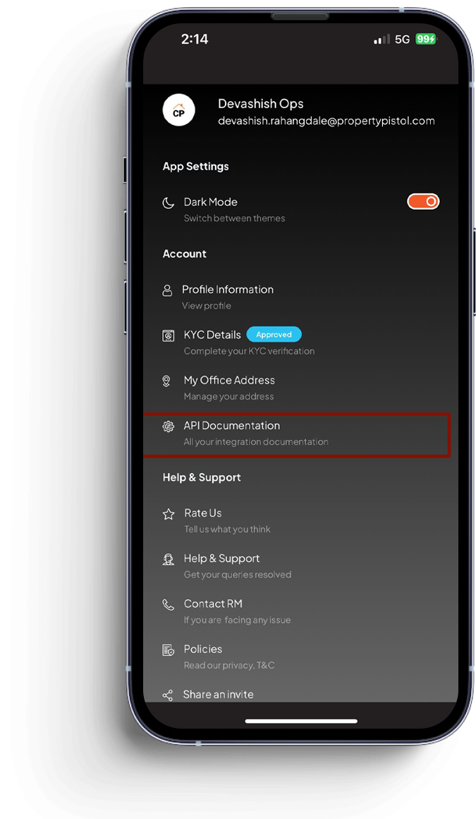Tap the Contact RM phone icon
The image size is (476, 819).
(x=168, y=605)
